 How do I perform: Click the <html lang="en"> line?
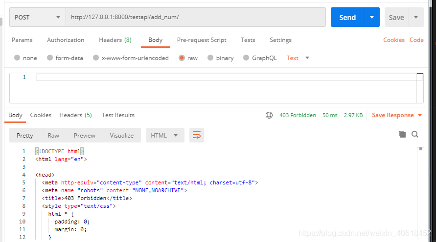(61, 159)
